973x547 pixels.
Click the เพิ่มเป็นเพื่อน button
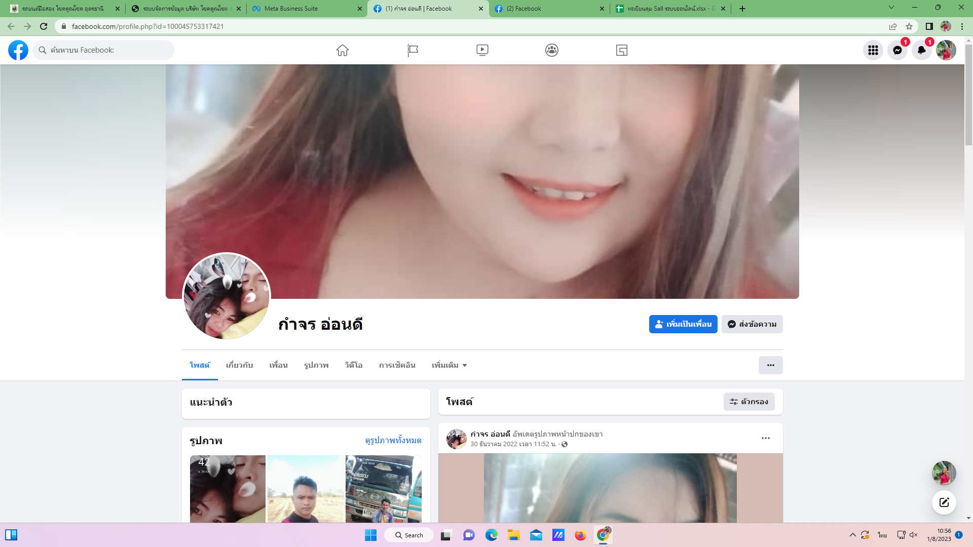pos(683,324)
